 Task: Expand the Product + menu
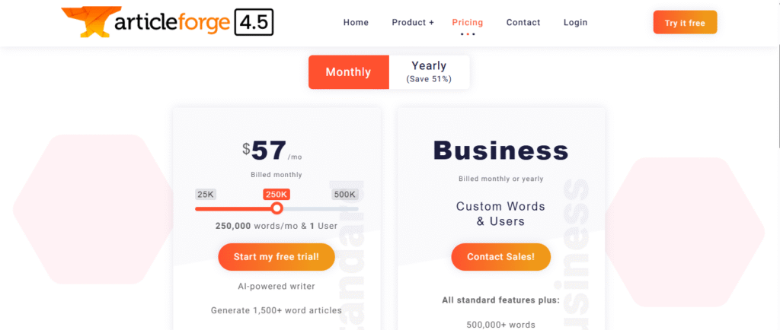(413, 23)
